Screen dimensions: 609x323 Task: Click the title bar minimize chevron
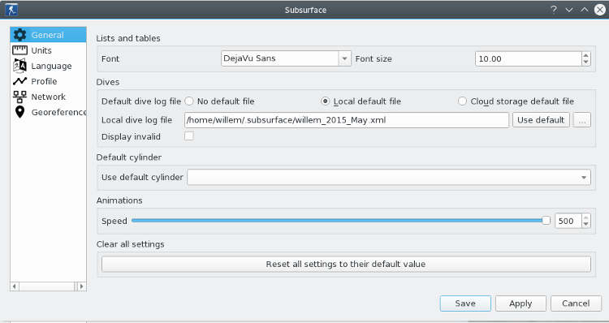(569, 10)
